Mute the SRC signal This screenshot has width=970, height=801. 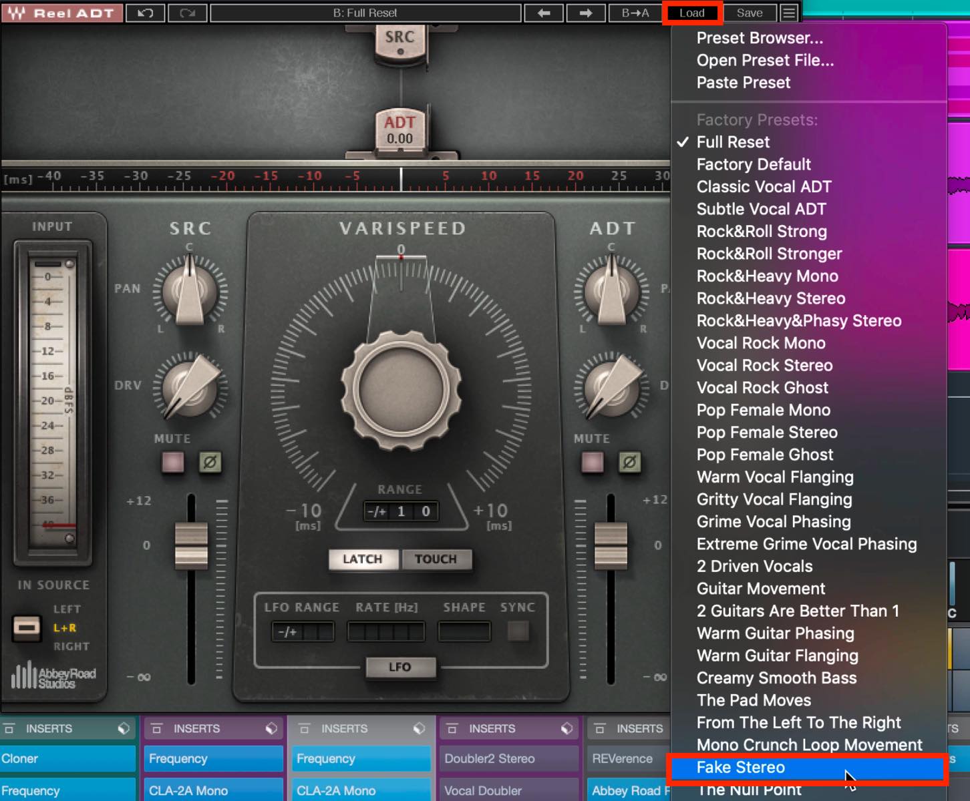tap(173, 462)
